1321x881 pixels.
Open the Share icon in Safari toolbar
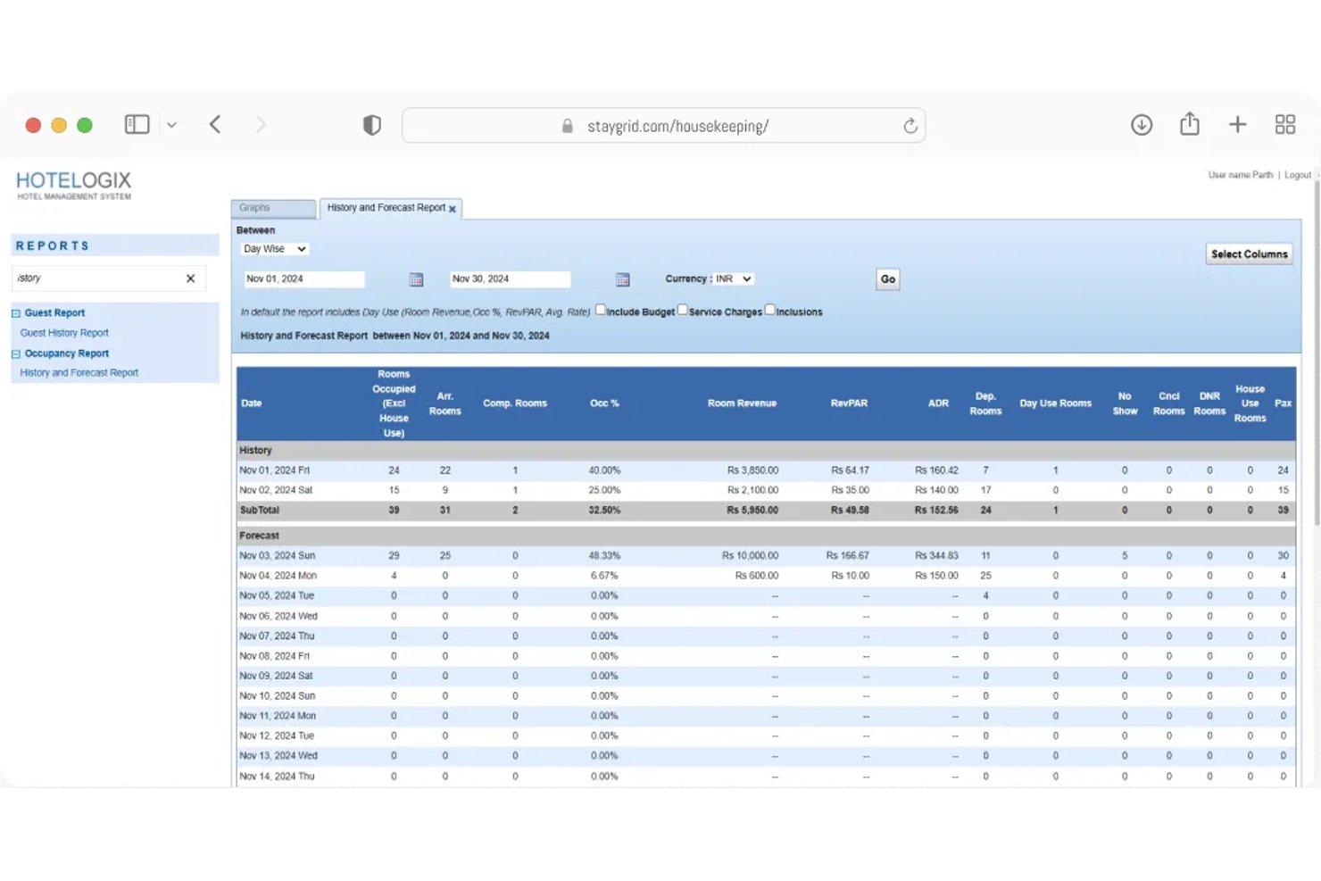coord(1190,124)
